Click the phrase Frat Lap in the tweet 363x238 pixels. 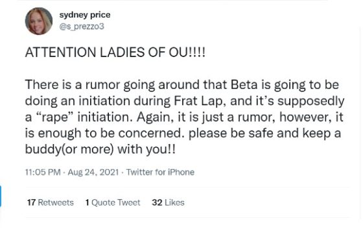click(x=200, y=101)
